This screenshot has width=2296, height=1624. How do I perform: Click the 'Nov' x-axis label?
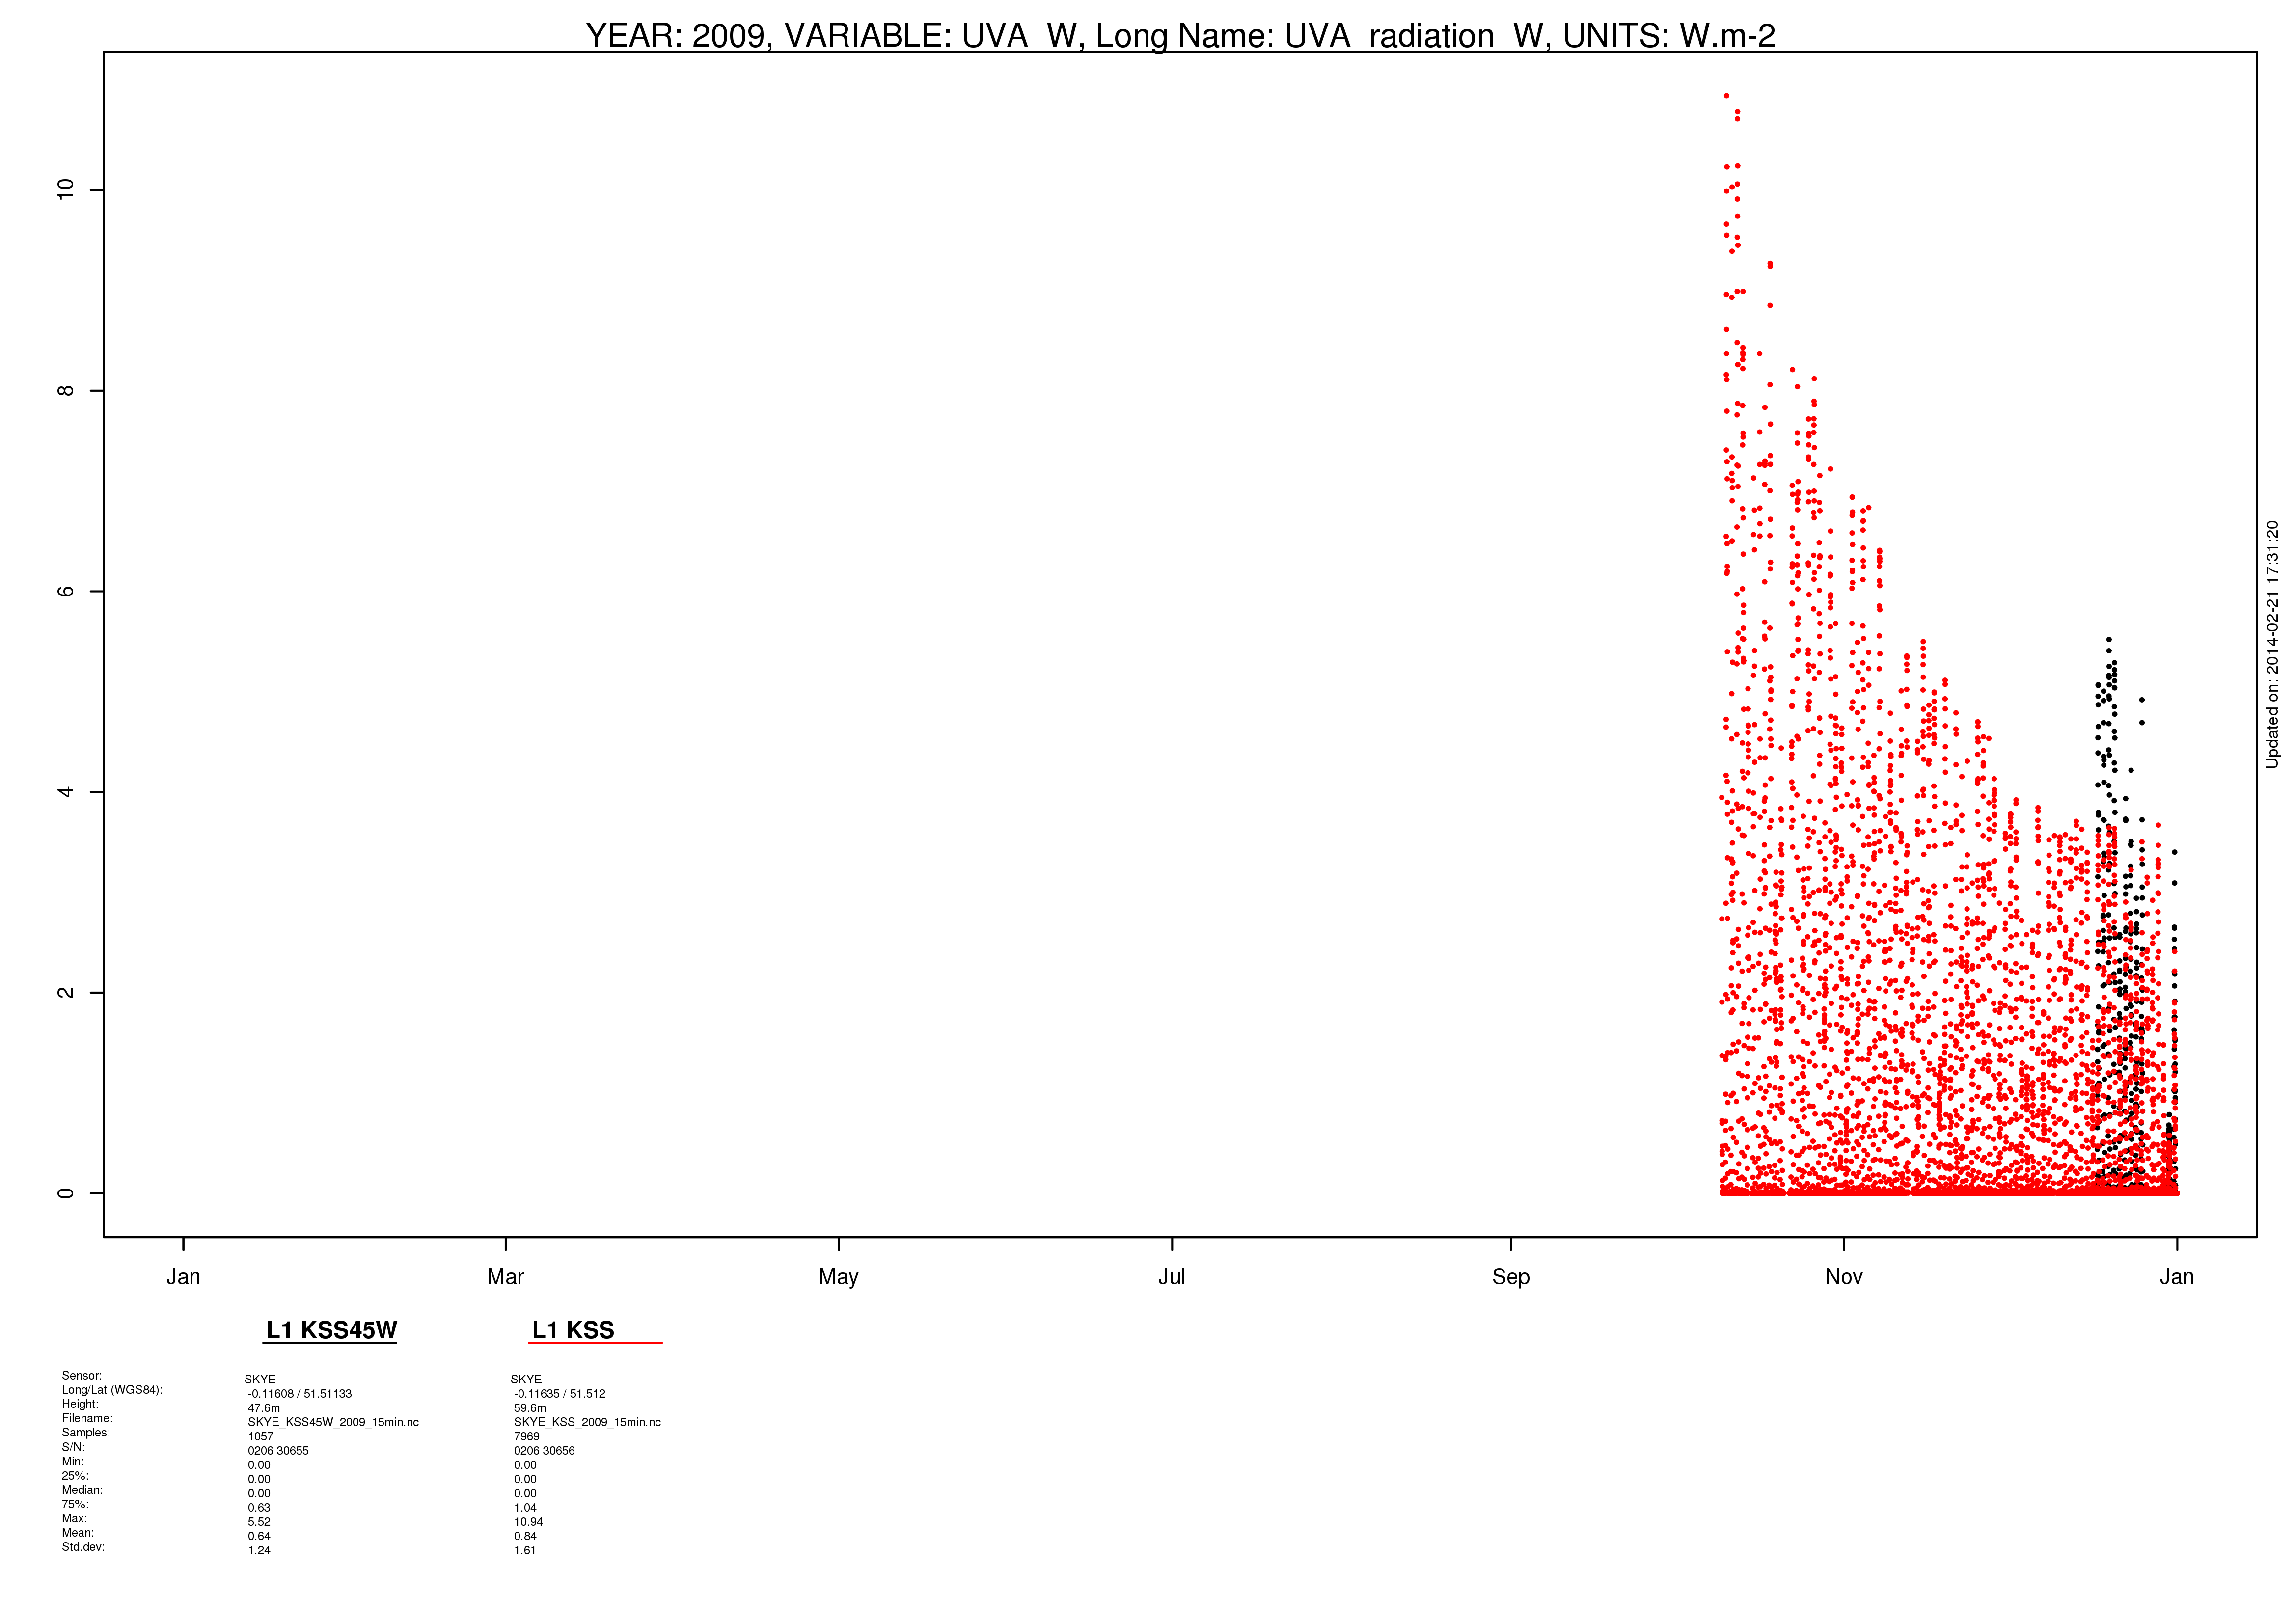pos(1843,1277)
